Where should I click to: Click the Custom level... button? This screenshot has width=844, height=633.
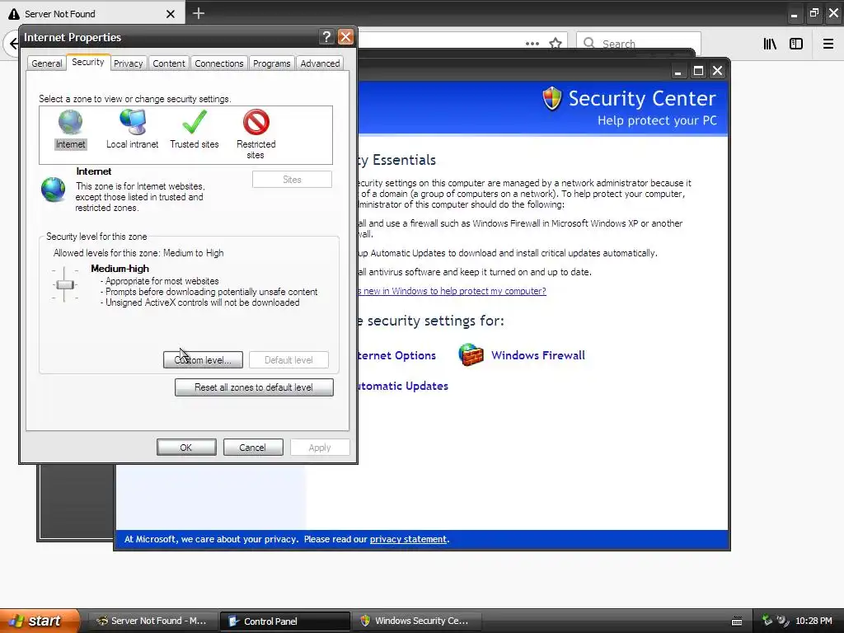pyautogui.click(x=203, y=359)
